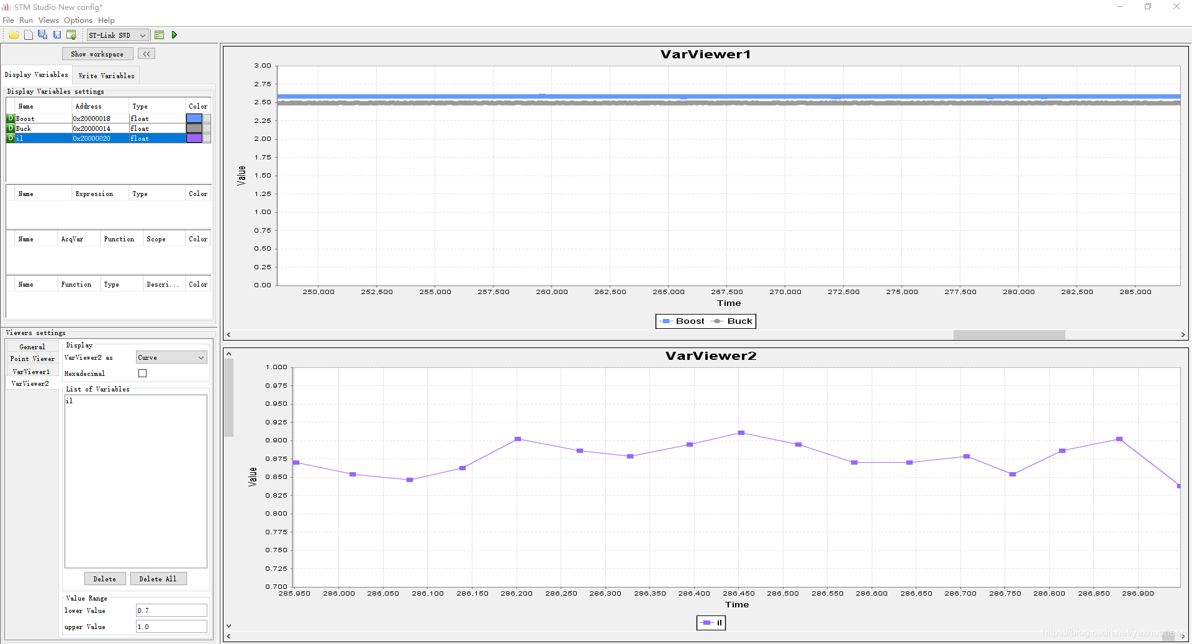Screen dimensions: 1192x644
Task: Click the D icon of Buck row
Action: 11,128
